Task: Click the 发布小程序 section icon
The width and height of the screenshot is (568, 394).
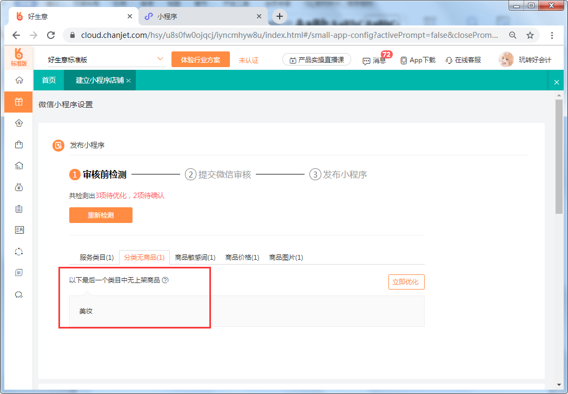Action: (x=58, y=146)
